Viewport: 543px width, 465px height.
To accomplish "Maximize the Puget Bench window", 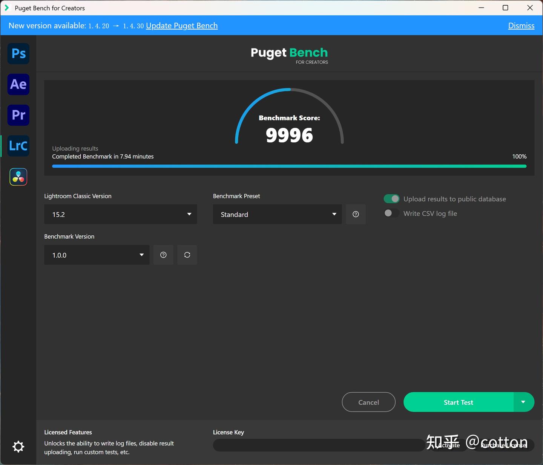I will 505,8.
